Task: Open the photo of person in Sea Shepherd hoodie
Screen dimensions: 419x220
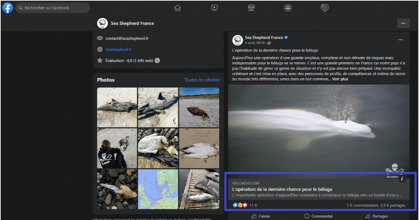Action: click(117, 148)
